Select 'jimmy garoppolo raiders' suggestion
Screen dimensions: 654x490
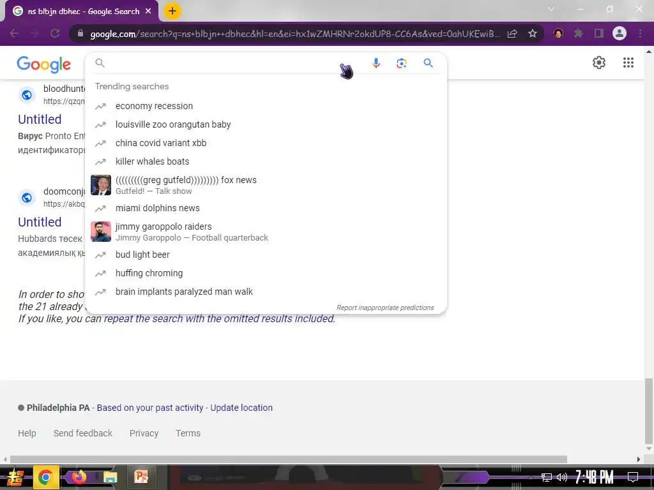tap(266, 232)
